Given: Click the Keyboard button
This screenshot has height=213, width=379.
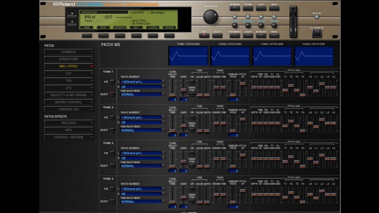Looking at the screenshot, I should pos(235,8).
